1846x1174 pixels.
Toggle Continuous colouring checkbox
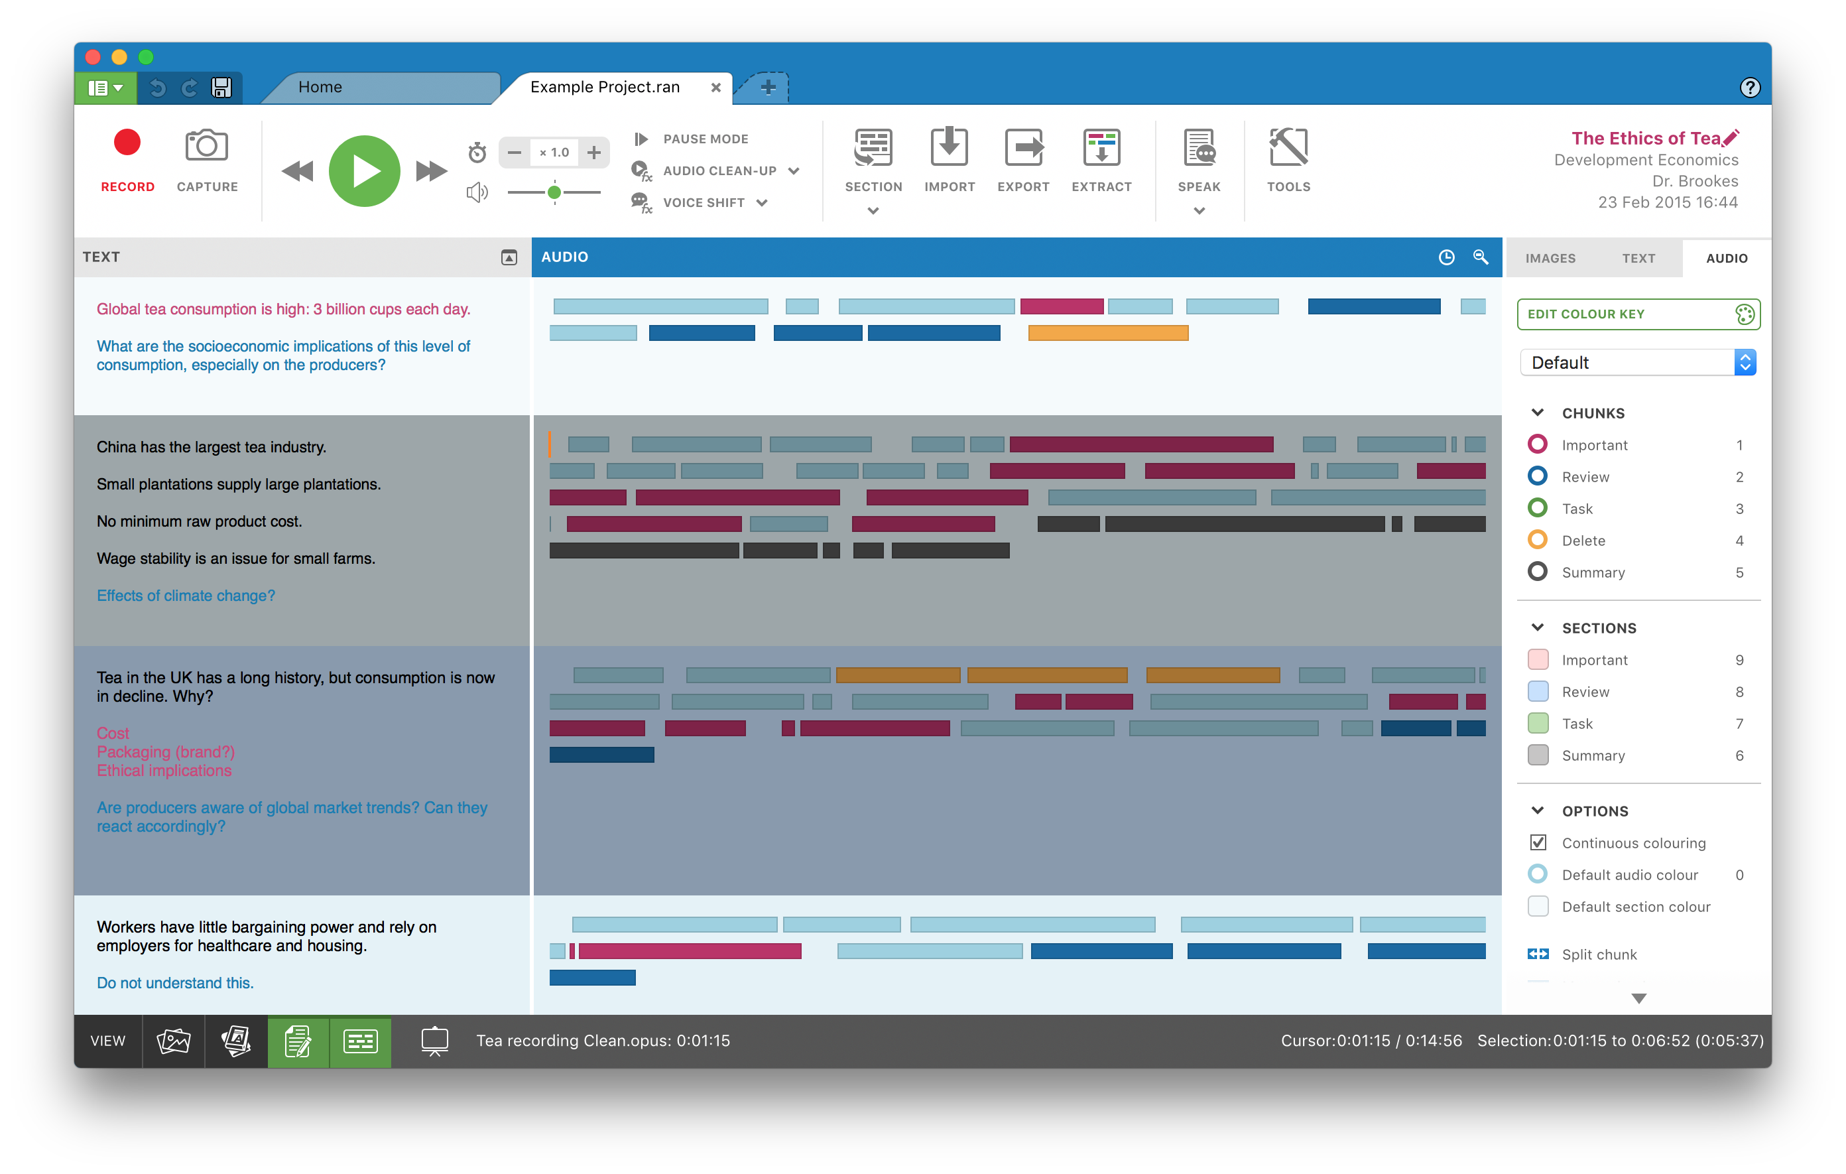coord(1537,842)
